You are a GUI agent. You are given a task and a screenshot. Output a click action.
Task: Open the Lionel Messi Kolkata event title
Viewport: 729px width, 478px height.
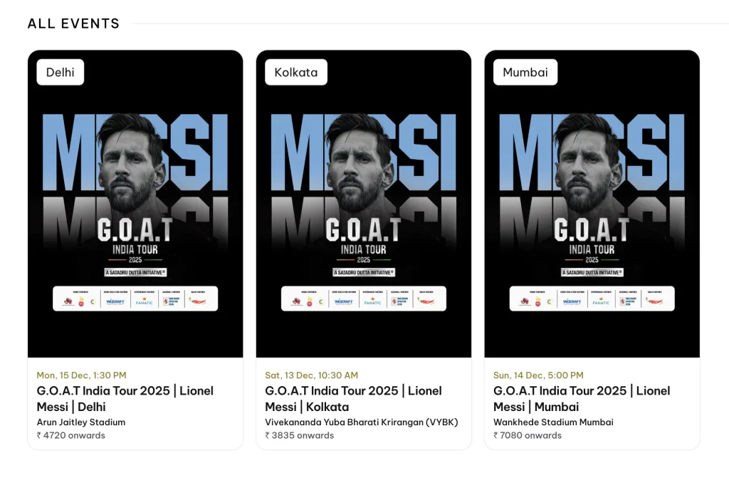(353, 398)
